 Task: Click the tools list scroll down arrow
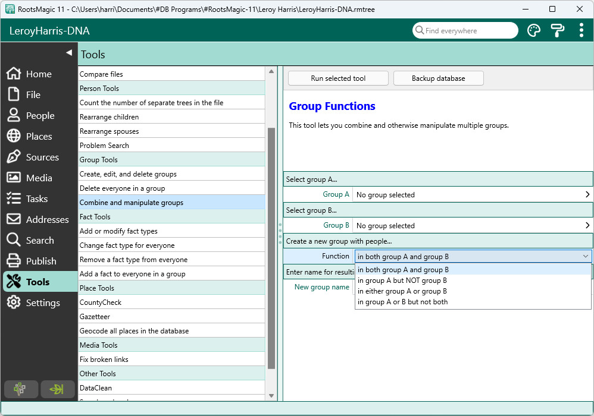coord(271,396)
